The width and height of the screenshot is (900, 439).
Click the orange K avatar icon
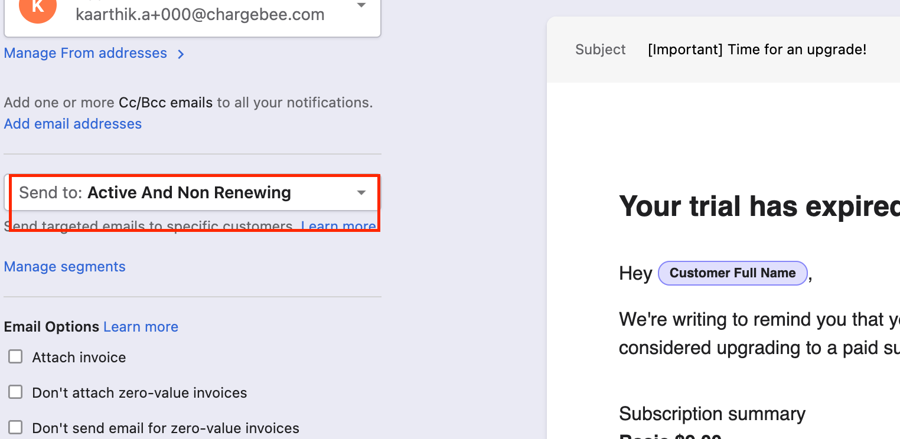[37, 8]
